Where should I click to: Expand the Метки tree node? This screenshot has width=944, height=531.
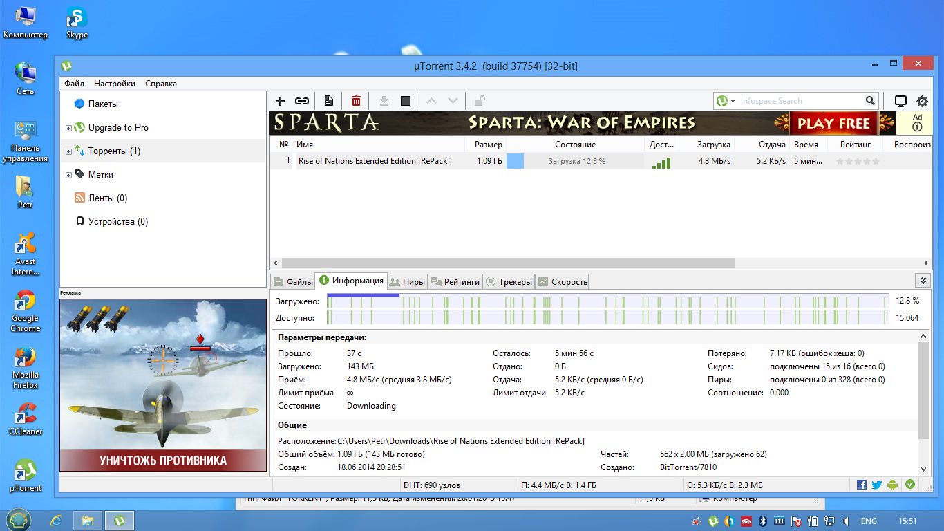(x=68, y=175)
